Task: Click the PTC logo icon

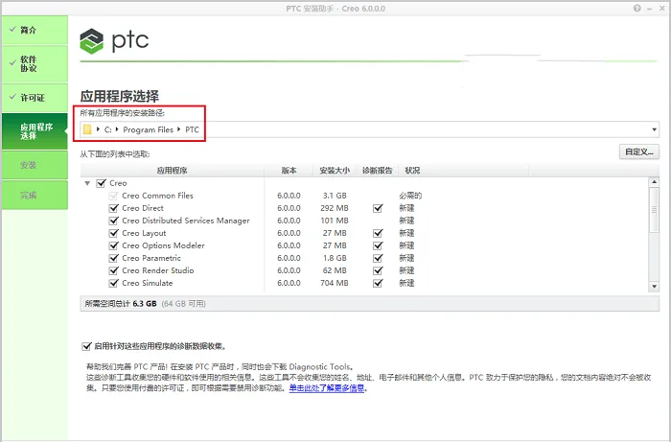Action: click(92, 41)
